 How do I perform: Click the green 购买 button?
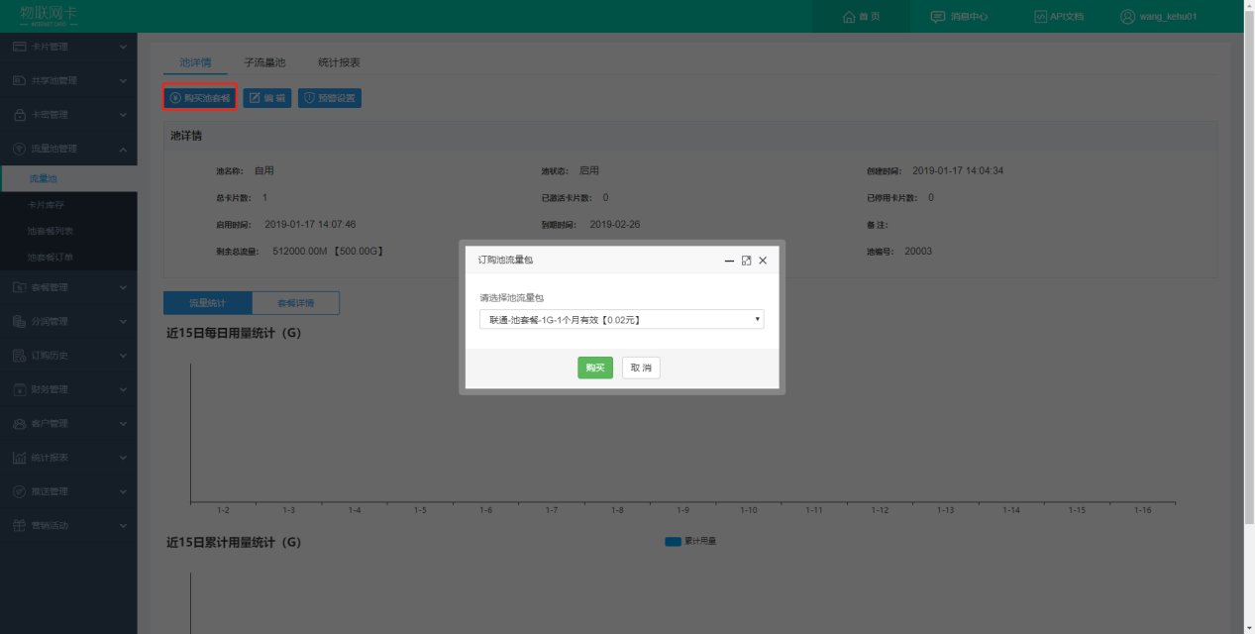[595, 368]
